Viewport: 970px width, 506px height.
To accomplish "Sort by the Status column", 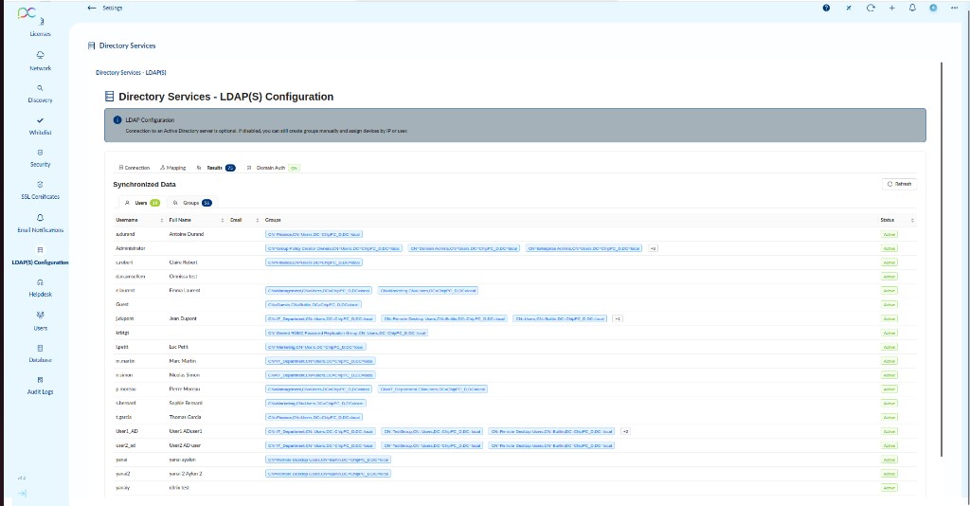I will pyautogui.click(x=897, y=220).
